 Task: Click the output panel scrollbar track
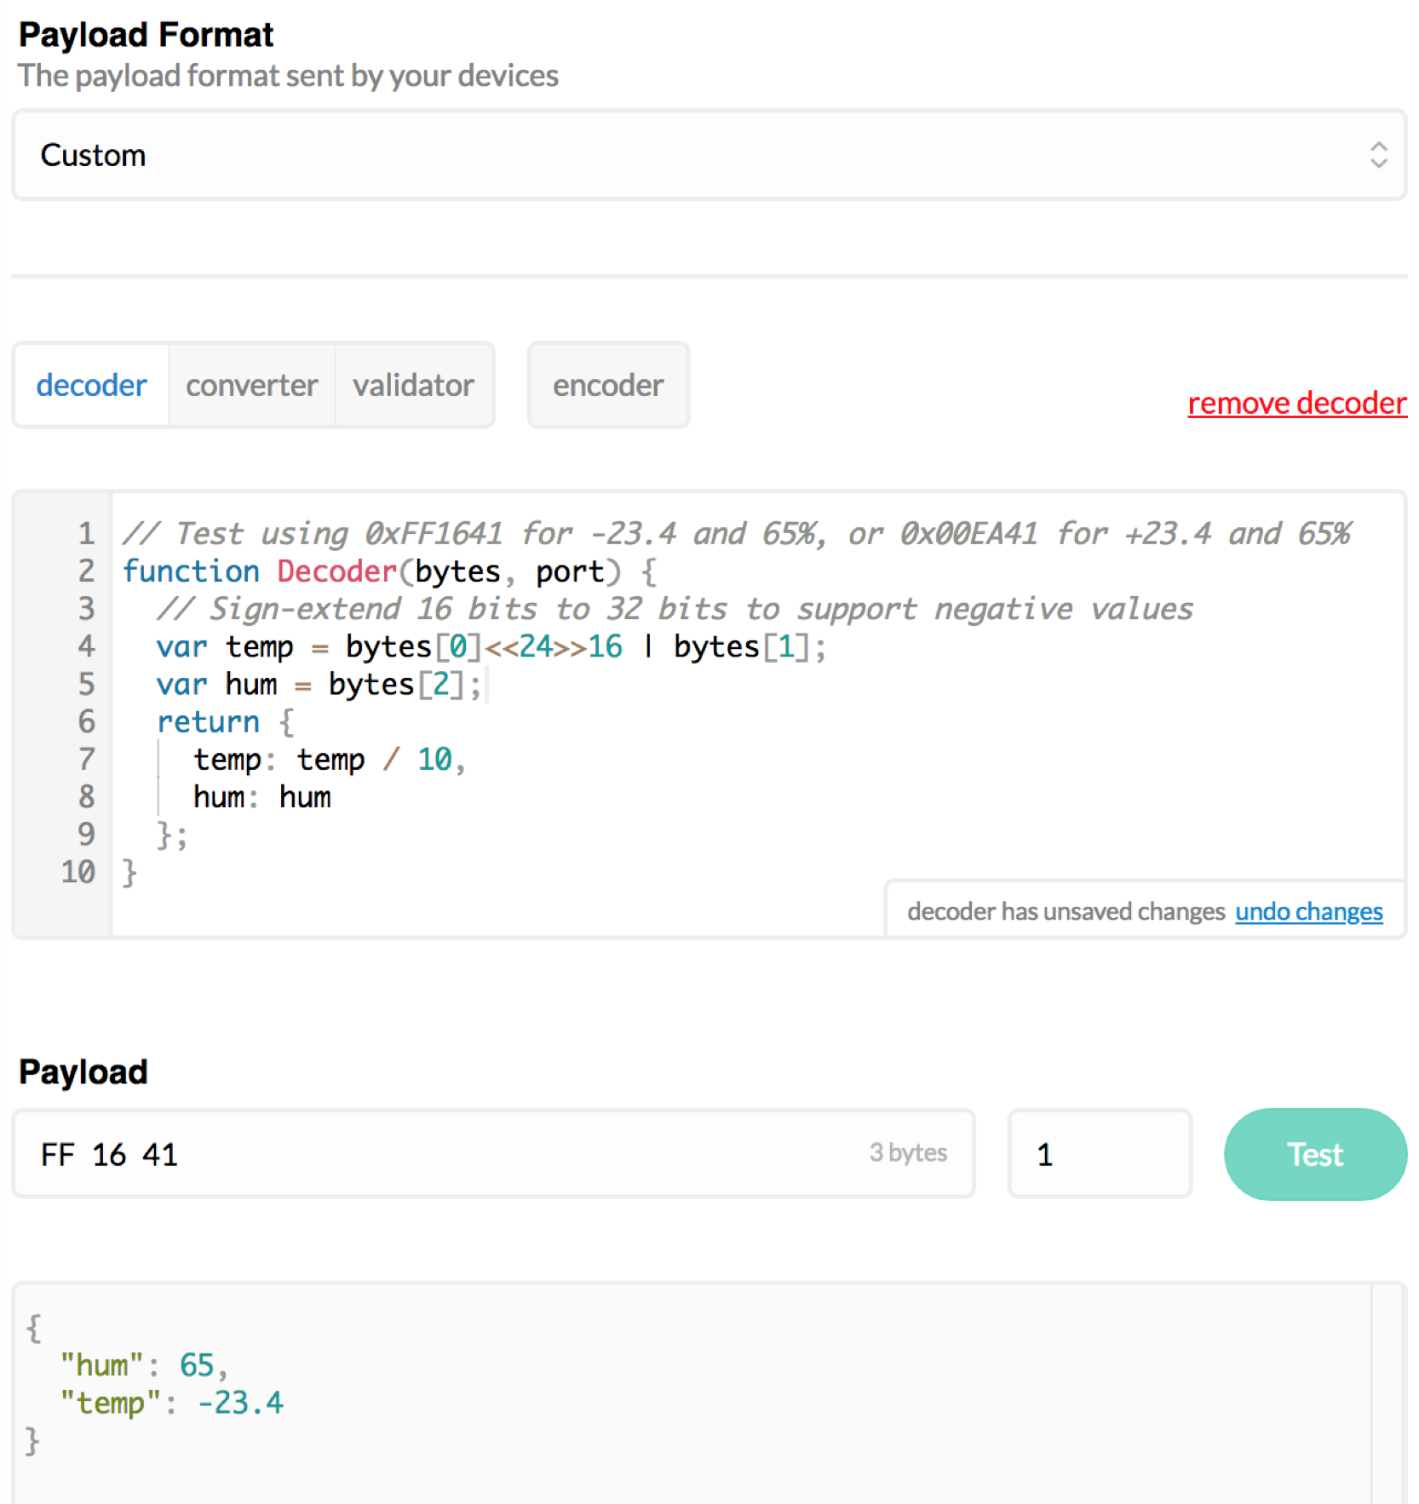pyautogui.click(x=1387, y=1393)
